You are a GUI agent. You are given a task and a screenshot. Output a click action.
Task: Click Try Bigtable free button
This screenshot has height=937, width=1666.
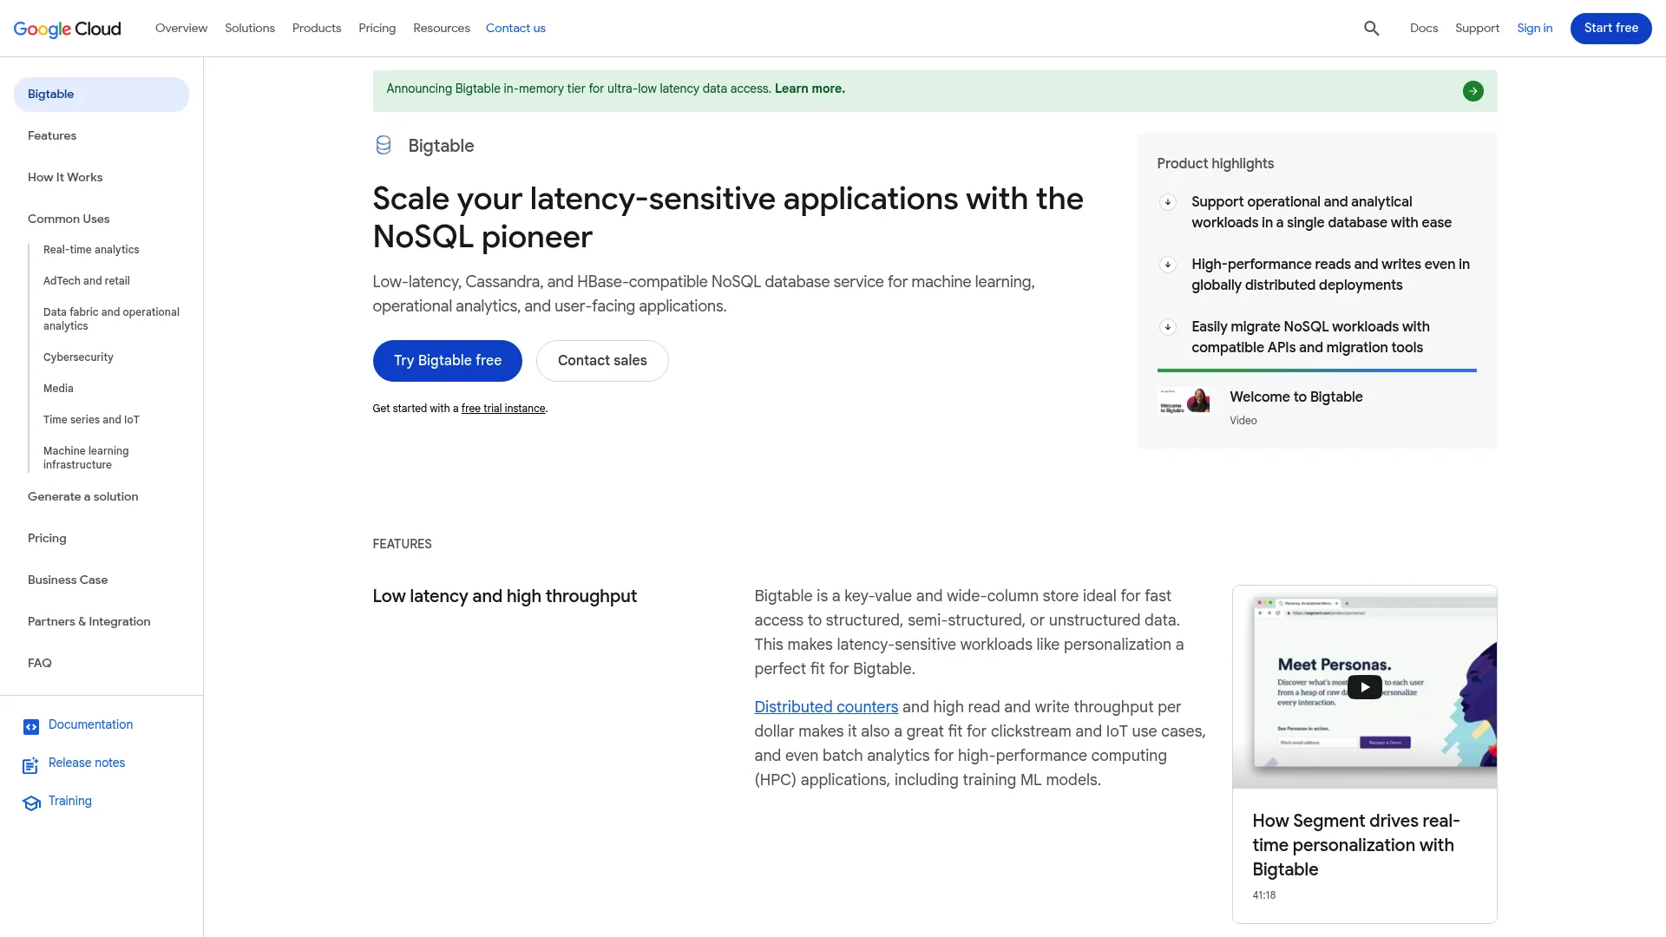coord(448,361)
